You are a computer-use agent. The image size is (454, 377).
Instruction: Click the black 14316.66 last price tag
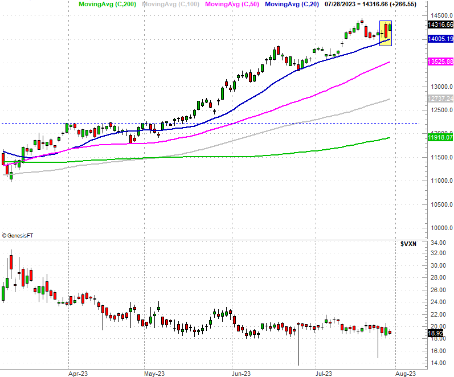pyautogui.click(x=440, y=24)
